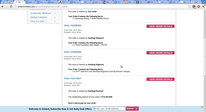Close the subscribe banner with X icon
206x112 pixels.
coord(202,107)
